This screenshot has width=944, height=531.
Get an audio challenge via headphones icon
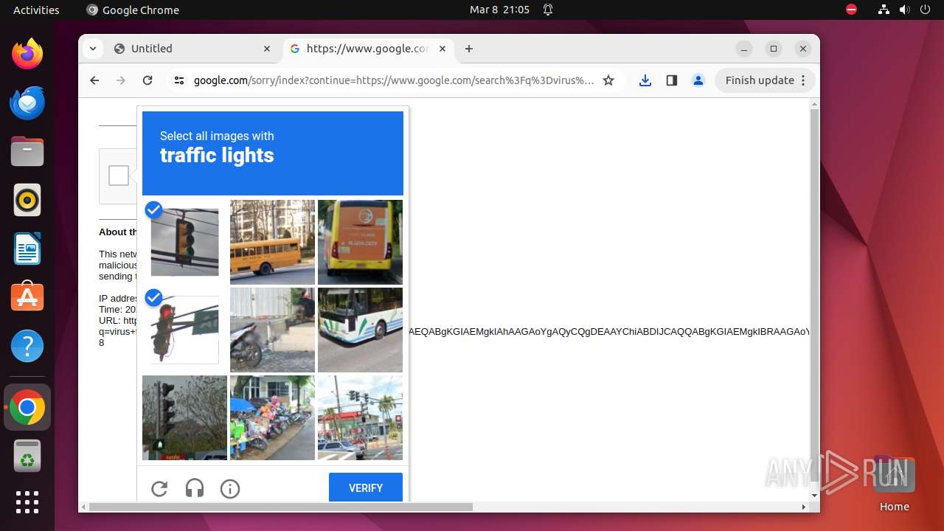[195, 488]
